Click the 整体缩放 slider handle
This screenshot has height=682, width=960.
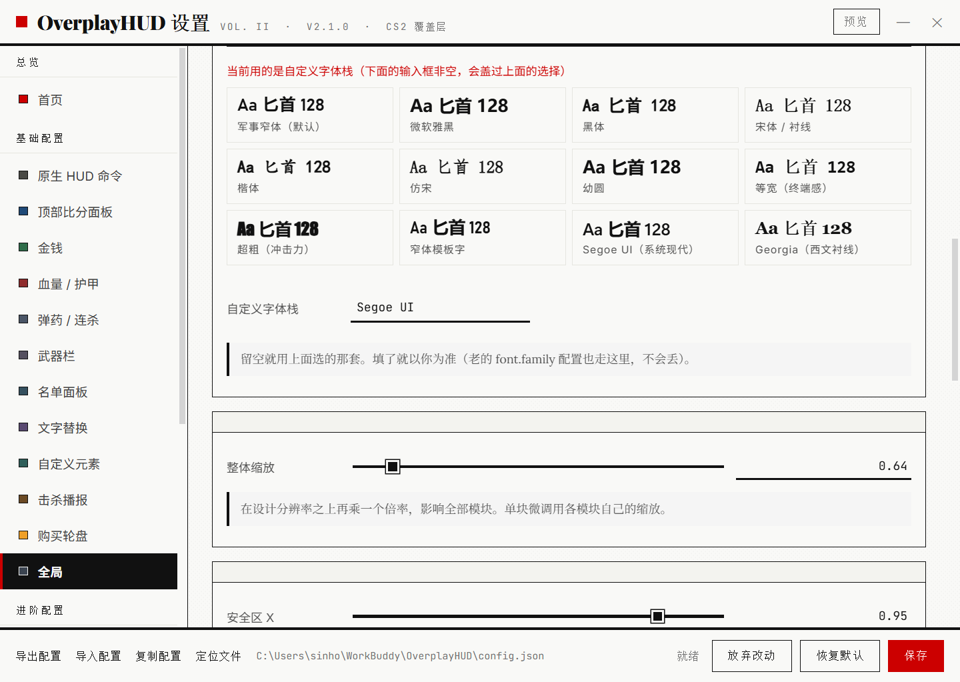click(393, 467)
